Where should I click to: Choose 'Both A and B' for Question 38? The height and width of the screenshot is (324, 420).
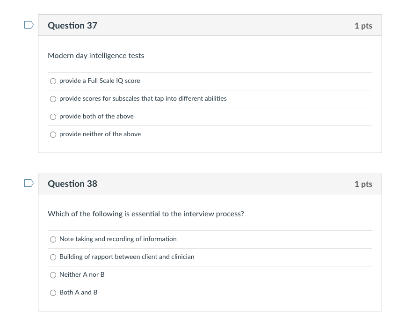tap(53, 293)
